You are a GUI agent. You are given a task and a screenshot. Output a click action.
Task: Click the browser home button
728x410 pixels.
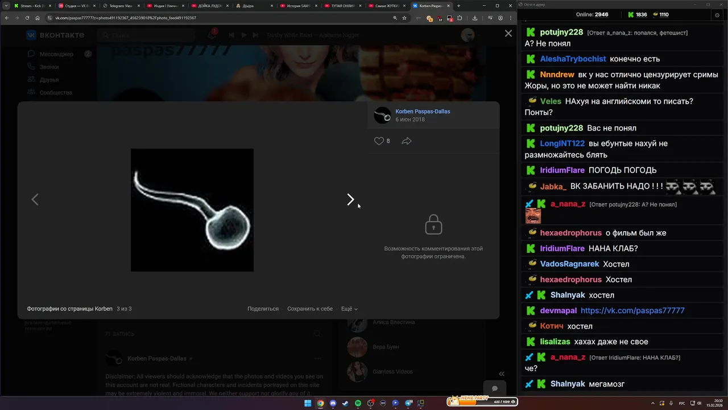point(38,18)
